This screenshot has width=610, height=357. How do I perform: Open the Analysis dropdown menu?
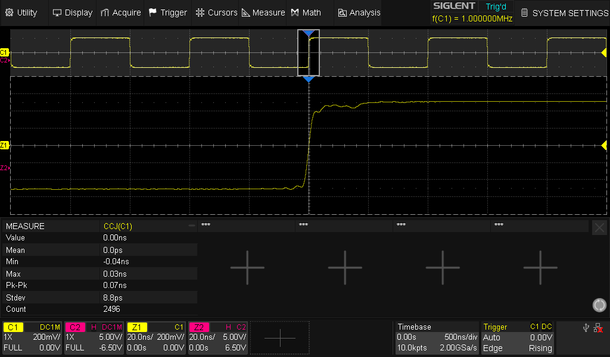(x=359, y=12)
